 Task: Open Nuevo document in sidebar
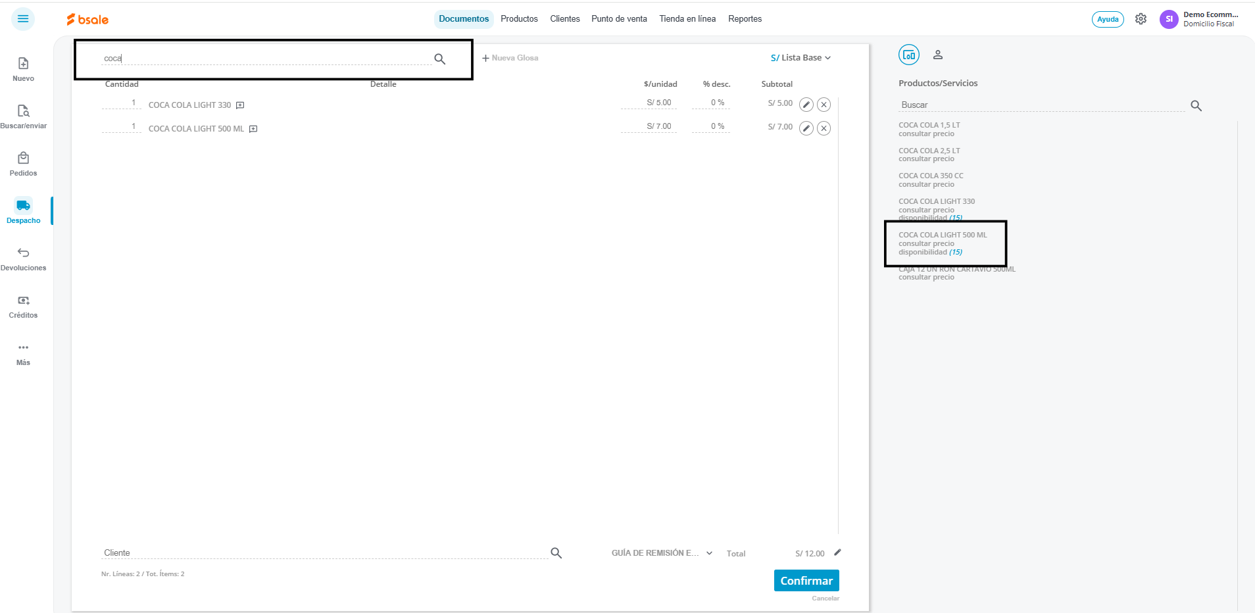[x=23, y=69]
